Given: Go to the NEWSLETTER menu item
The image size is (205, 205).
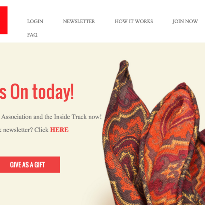Looking at the screenshot, I should point(79,22).
